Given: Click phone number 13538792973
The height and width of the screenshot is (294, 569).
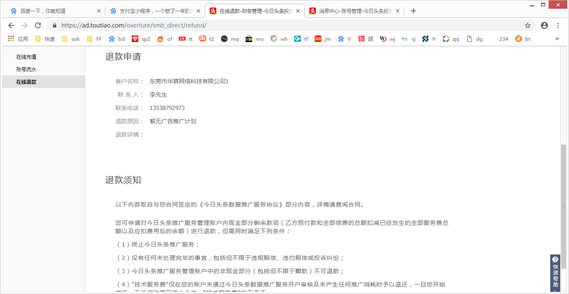Looking at the screenshot, I should (x=167, y=108).
